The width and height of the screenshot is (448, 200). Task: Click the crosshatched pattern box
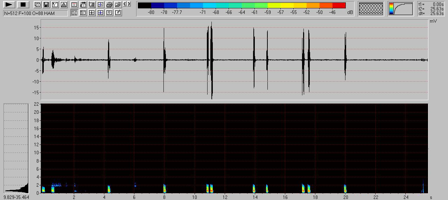(371, 9)
